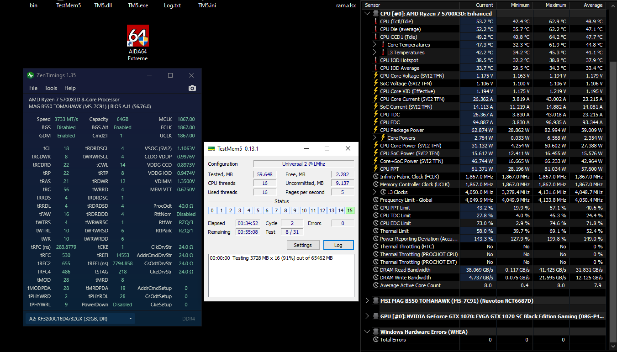Click the Log button in TestMem5
The image size is (617, 352).
tap(338, 245)
